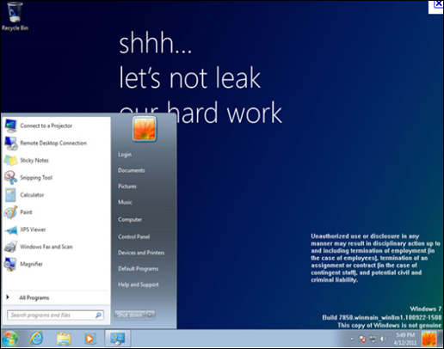Screen dimensions: 444x349
Task: Open Music from the Start menu
Action: [x=125, y=202]
